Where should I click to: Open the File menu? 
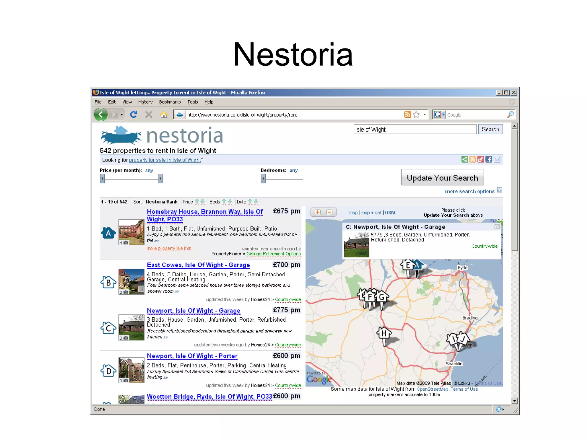pos(98,102)
